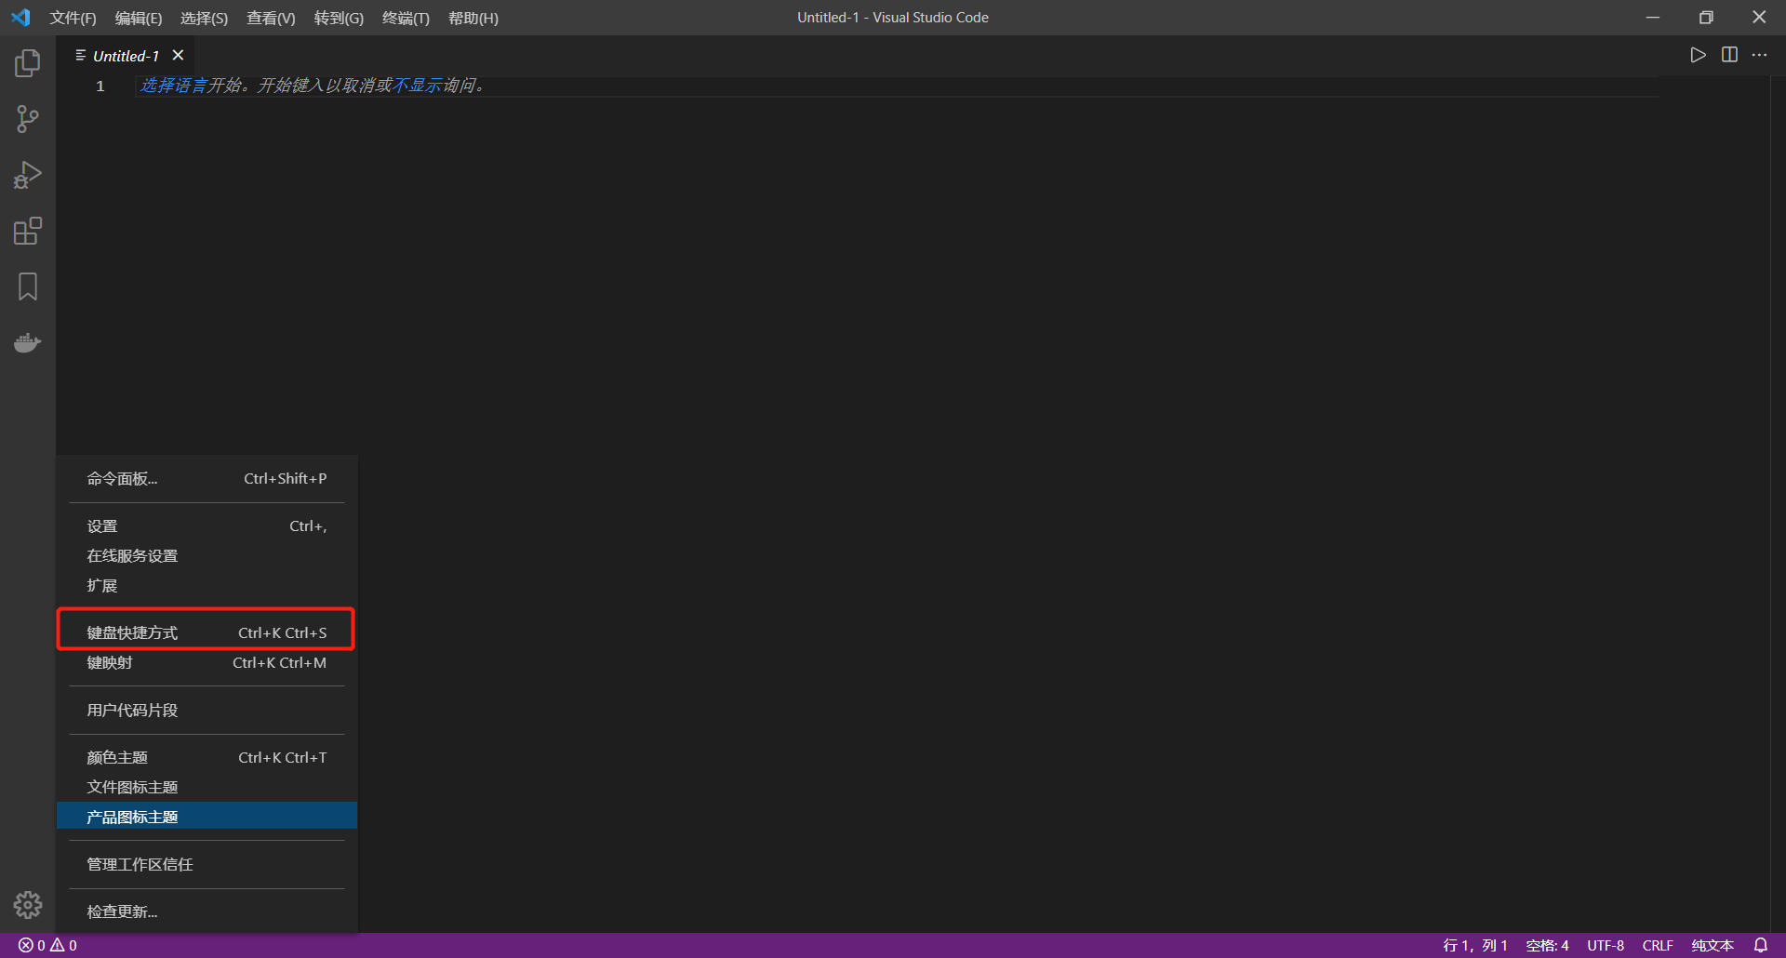Open the Source Control view
Screen dimensions: 1786x958
tap(28, 119)
